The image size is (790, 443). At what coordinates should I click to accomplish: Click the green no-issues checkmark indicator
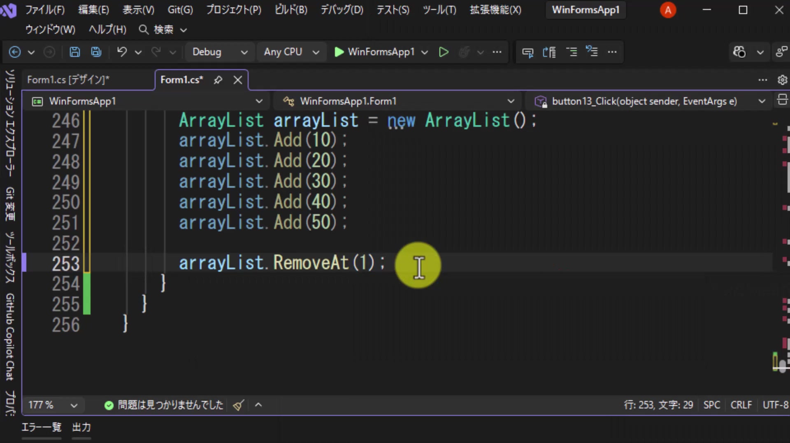coord(109,406)
